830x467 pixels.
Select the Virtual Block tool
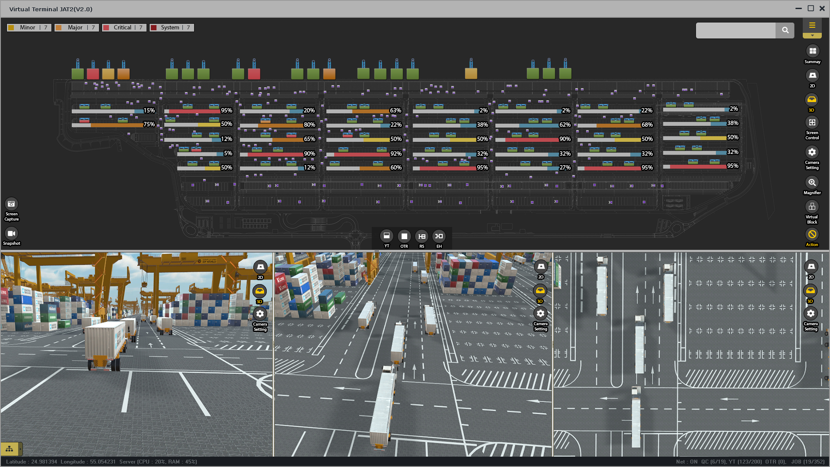click(x=812, y=207)
